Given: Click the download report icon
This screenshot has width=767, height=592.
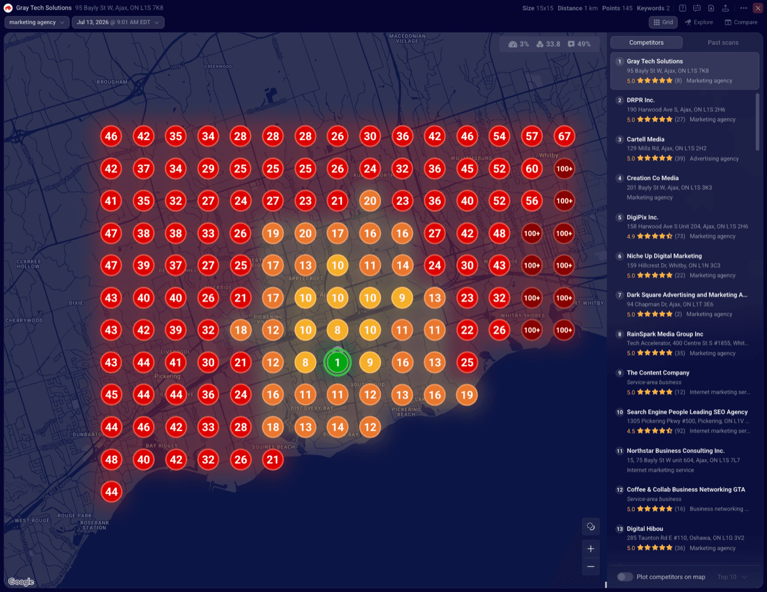Looking at the screenshot, I should pyautogui.click(x=711, y=8).
